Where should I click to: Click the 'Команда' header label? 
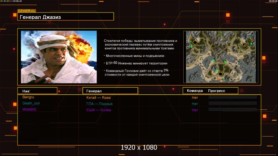[x=195, y=91]
